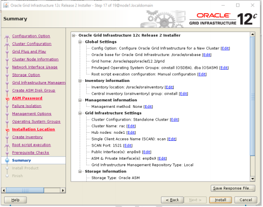Edit Privileged Operating System Groups
The image size is (263, 207).
pyautogui.click(x=224, y=68)
